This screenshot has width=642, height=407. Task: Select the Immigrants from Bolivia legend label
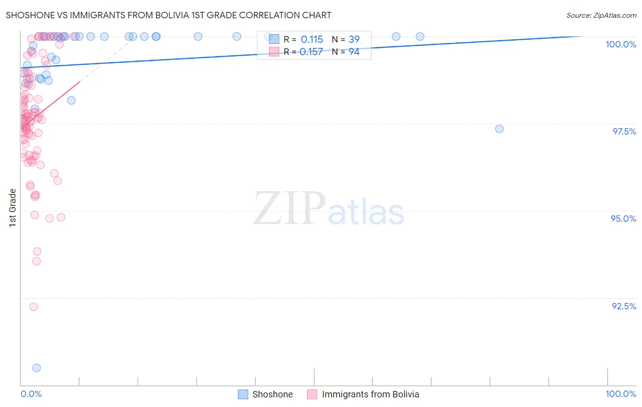[x=370, y=394]
